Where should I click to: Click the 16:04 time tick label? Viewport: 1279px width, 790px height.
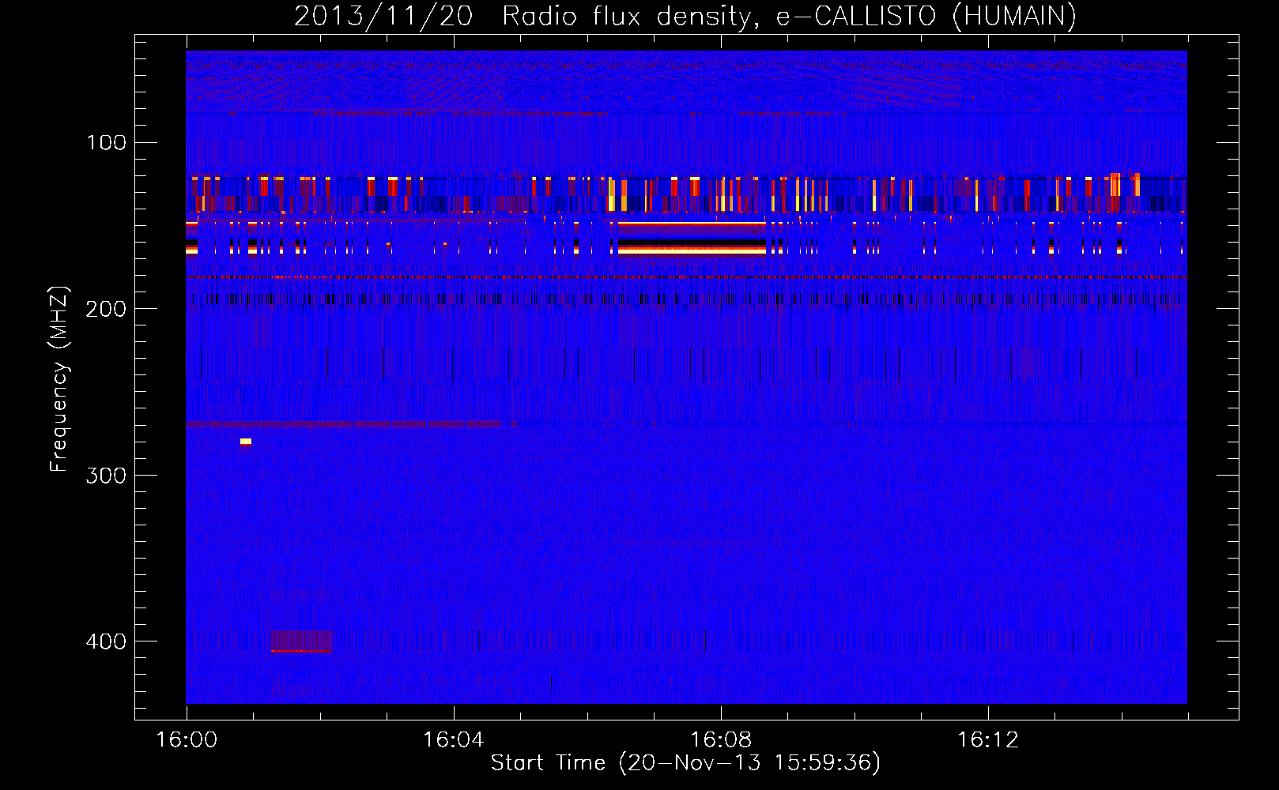tap(454, 739)
